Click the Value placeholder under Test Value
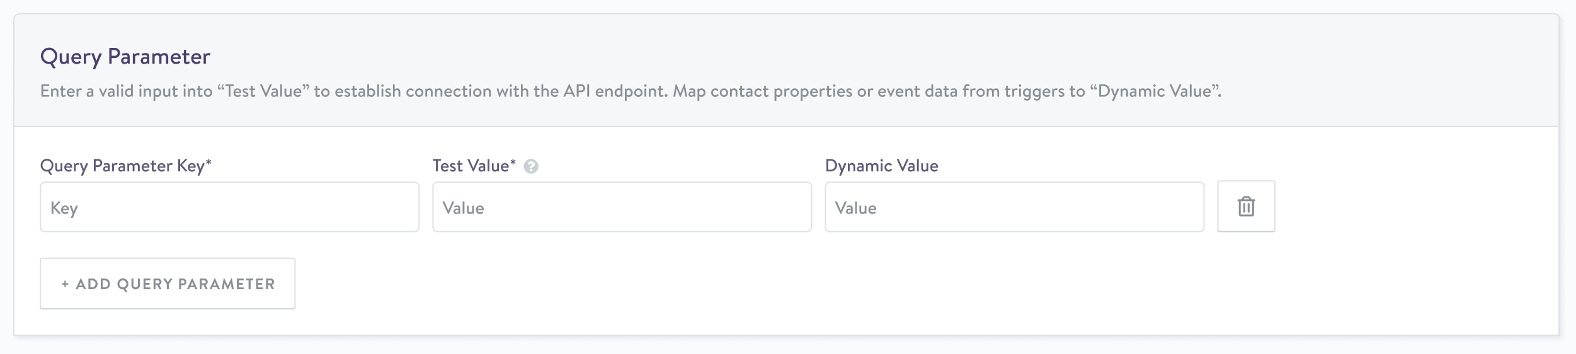The image size is (1576, 354). [463, 208]
